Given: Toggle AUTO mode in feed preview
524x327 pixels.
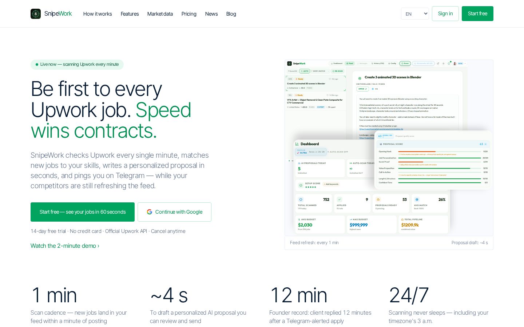Looking at the screenshot, I should [x=305, y=71].
